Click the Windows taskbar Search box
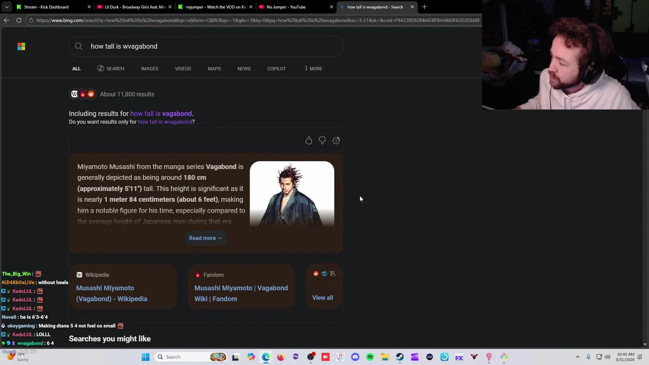This screenshot has height=365, width=649. click(x=191, y=357)
